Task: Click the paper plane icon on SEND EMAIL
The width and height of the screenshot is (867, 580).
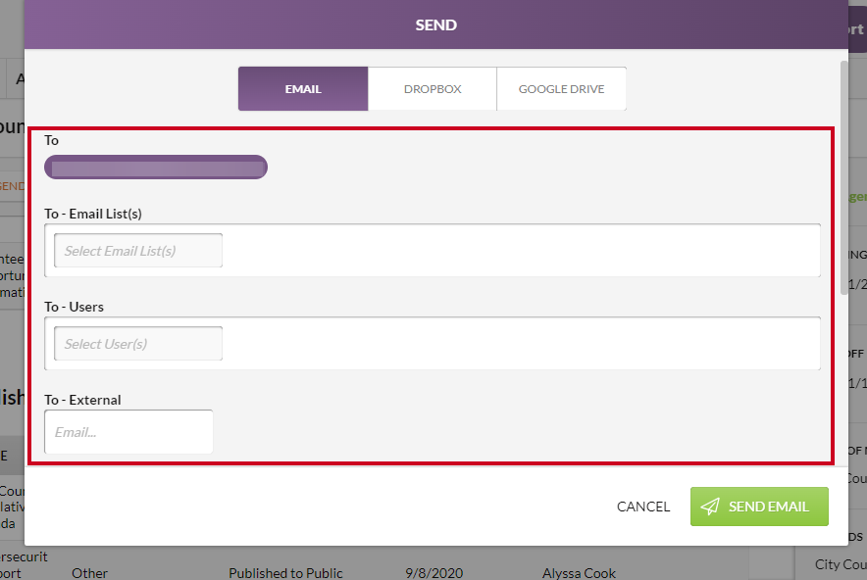Action: tap(710, 507)
